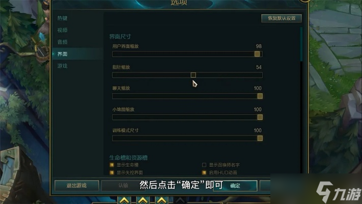Enable 显示召唤师名字 checkbox
This screenshot has height=204, width=362.
click(204, 165)
